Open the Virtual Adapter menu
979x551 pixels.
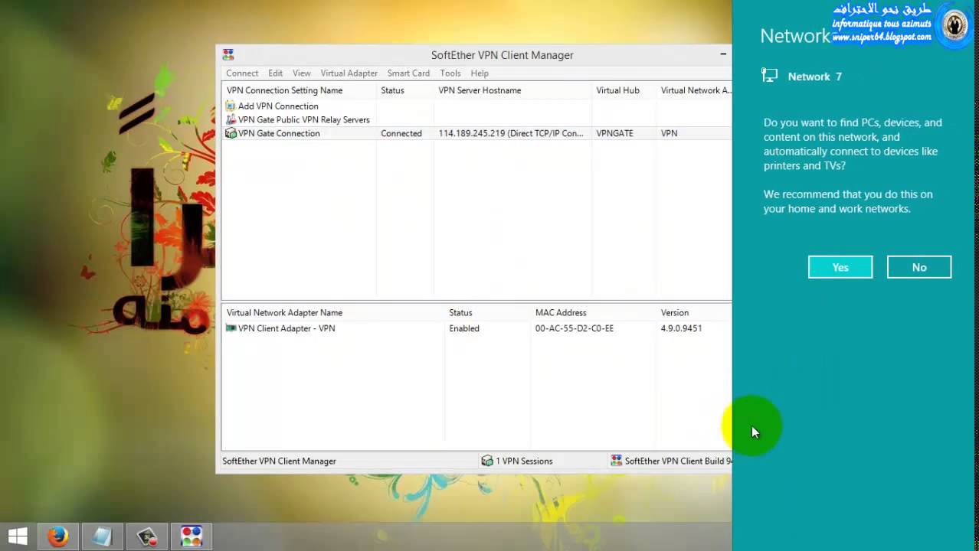tap(349, 73)
